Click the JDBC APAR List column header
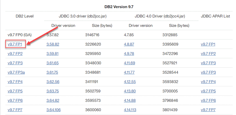236x115 pixels. coord(215,16)
